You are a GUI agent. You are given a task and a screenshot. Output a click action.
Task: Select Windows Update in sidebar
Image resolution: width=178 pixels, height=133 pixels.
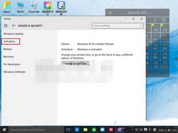point(14,34)
